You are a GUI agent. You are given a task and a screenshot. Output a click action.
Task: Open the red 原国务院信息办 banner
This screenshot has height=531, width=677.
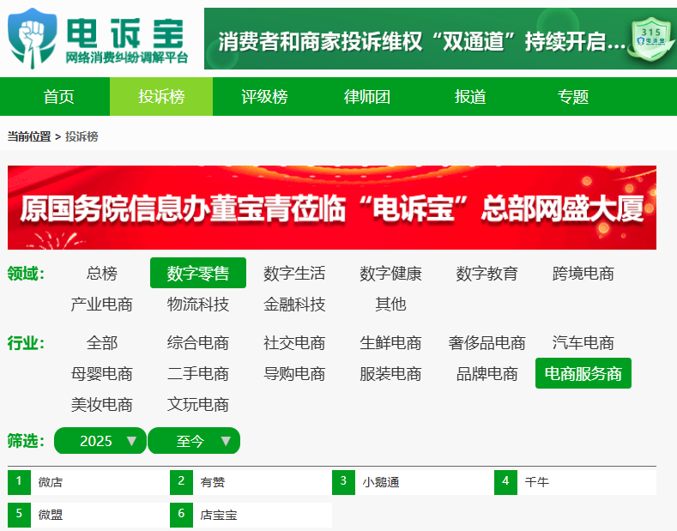(331, 208)
